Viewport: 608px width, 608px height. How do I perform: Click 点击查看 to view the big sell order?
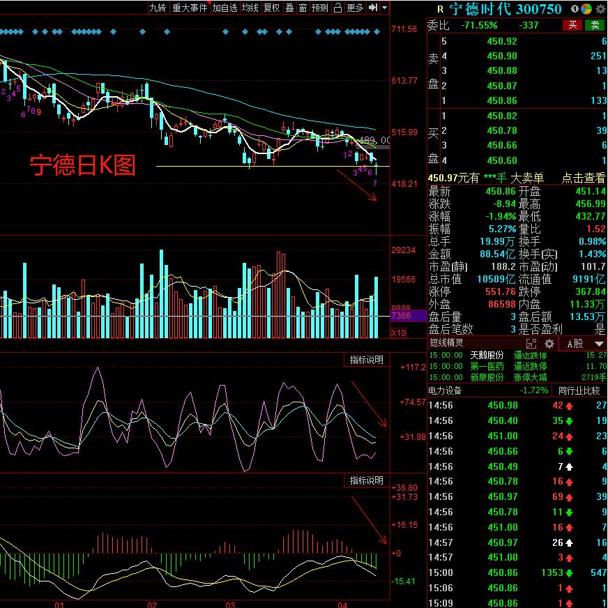[x=583, y=178]
